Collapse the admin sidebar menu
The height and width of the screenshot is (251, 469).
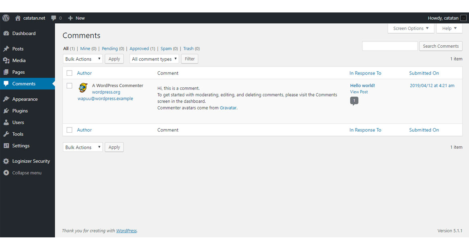(6, 173)
